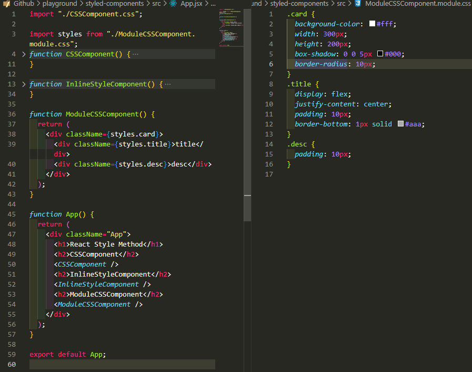Screen dimensions: 472x372
Task: Click the 'from' keyword in the styles import
Action: (95, 34)
